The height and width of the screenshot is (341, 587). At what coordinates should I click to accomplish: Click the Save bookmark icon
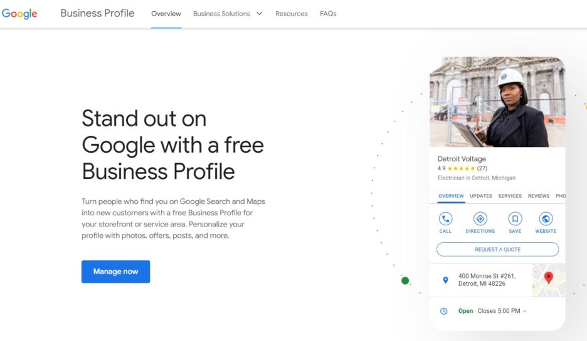click(x=515, y=219)
